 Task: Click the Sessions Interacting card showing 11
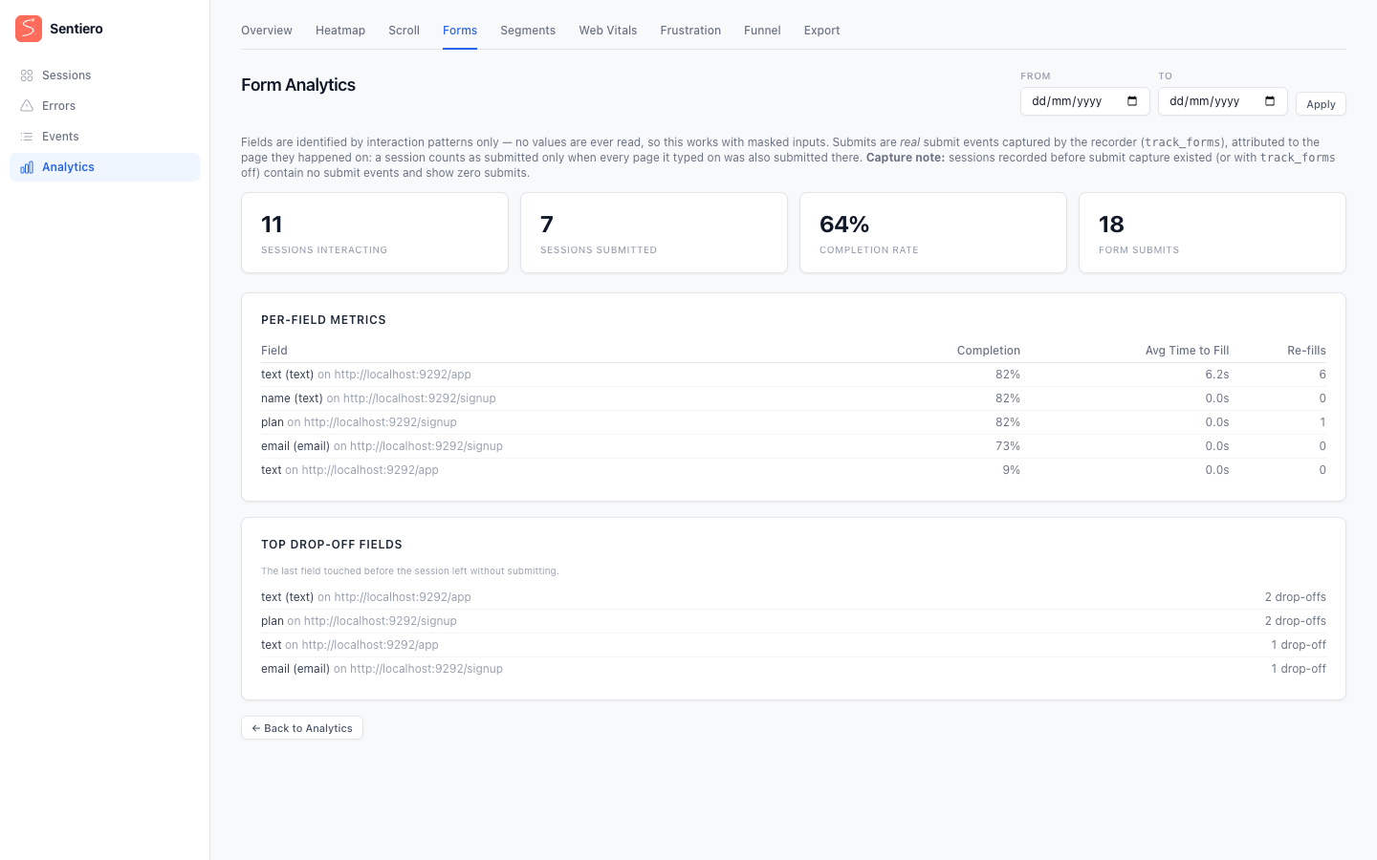[375, 233]
